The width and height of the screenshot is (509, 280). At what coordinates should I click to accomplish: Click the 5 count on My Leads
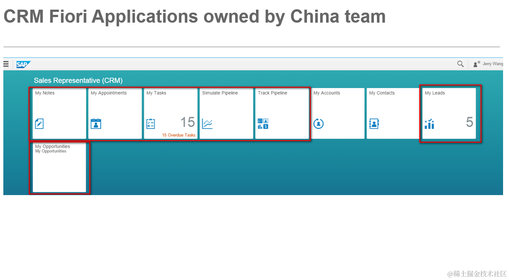pyautogui.click(x=470, y=122)
